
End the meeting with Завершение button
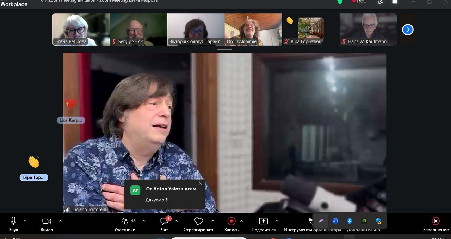pos(436,224)
